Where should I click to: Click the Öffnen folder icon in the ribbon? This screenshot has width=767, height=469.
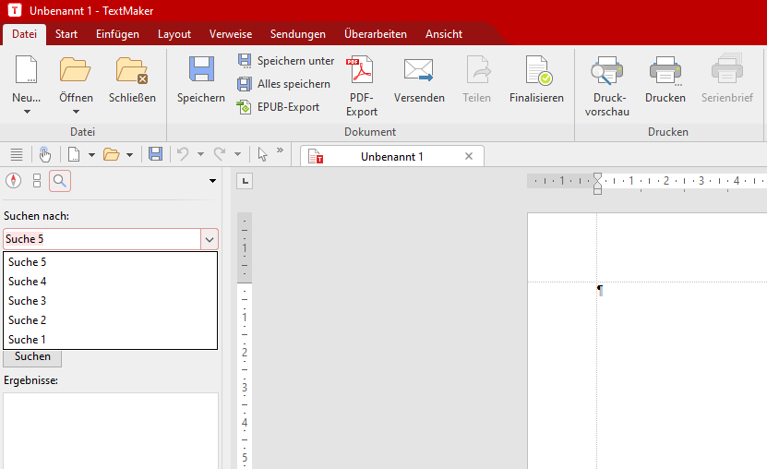tap(76, 69)
